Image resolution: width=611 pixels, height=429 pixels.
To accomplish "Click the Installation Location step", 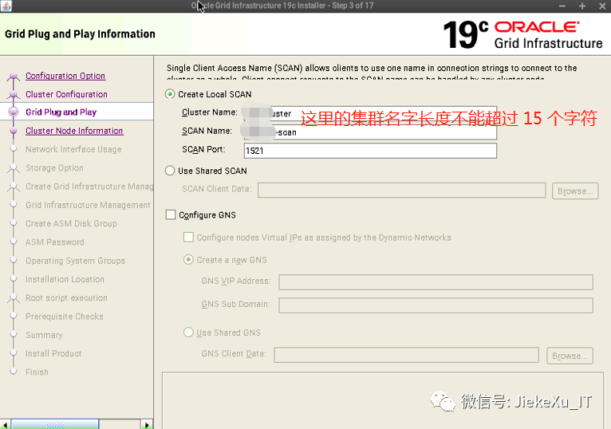I will [65, 279].
